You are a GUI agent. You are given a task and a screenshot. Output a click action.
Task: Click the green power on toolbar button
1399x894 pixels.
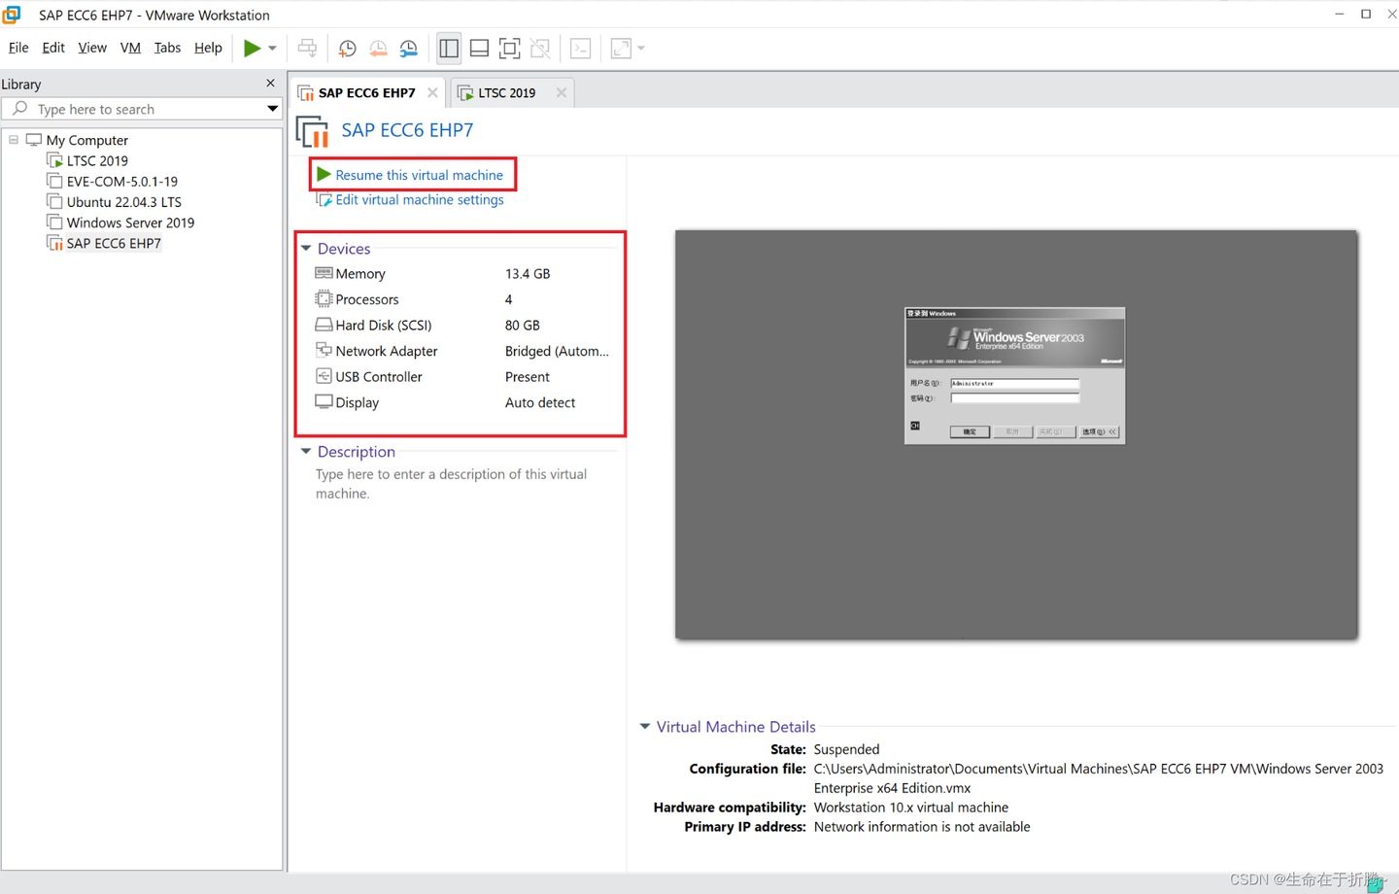tap(252, 48)
